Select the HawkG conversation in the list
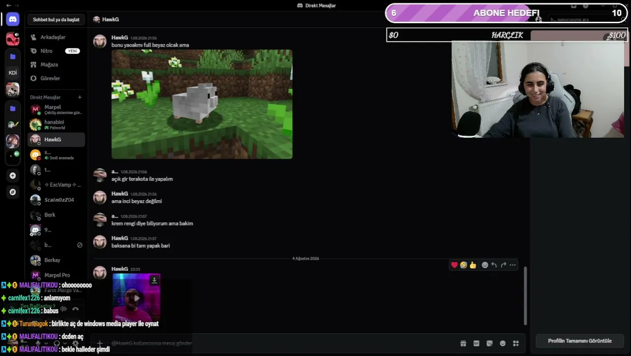The height and width of the screenshot is (356, 631). click(56, 139)
